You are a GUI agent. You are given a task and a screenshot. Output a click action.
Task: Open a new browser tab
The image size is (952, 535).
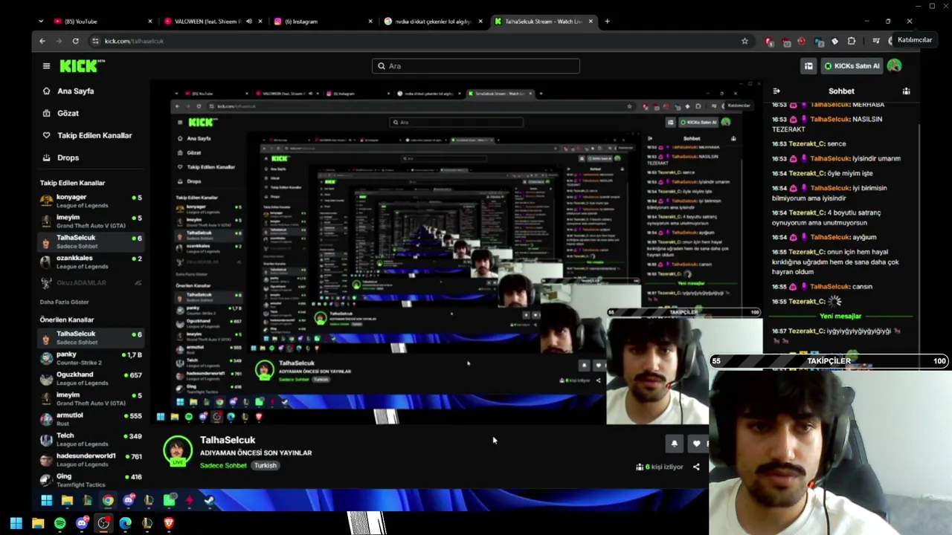[x=607, y=22]
